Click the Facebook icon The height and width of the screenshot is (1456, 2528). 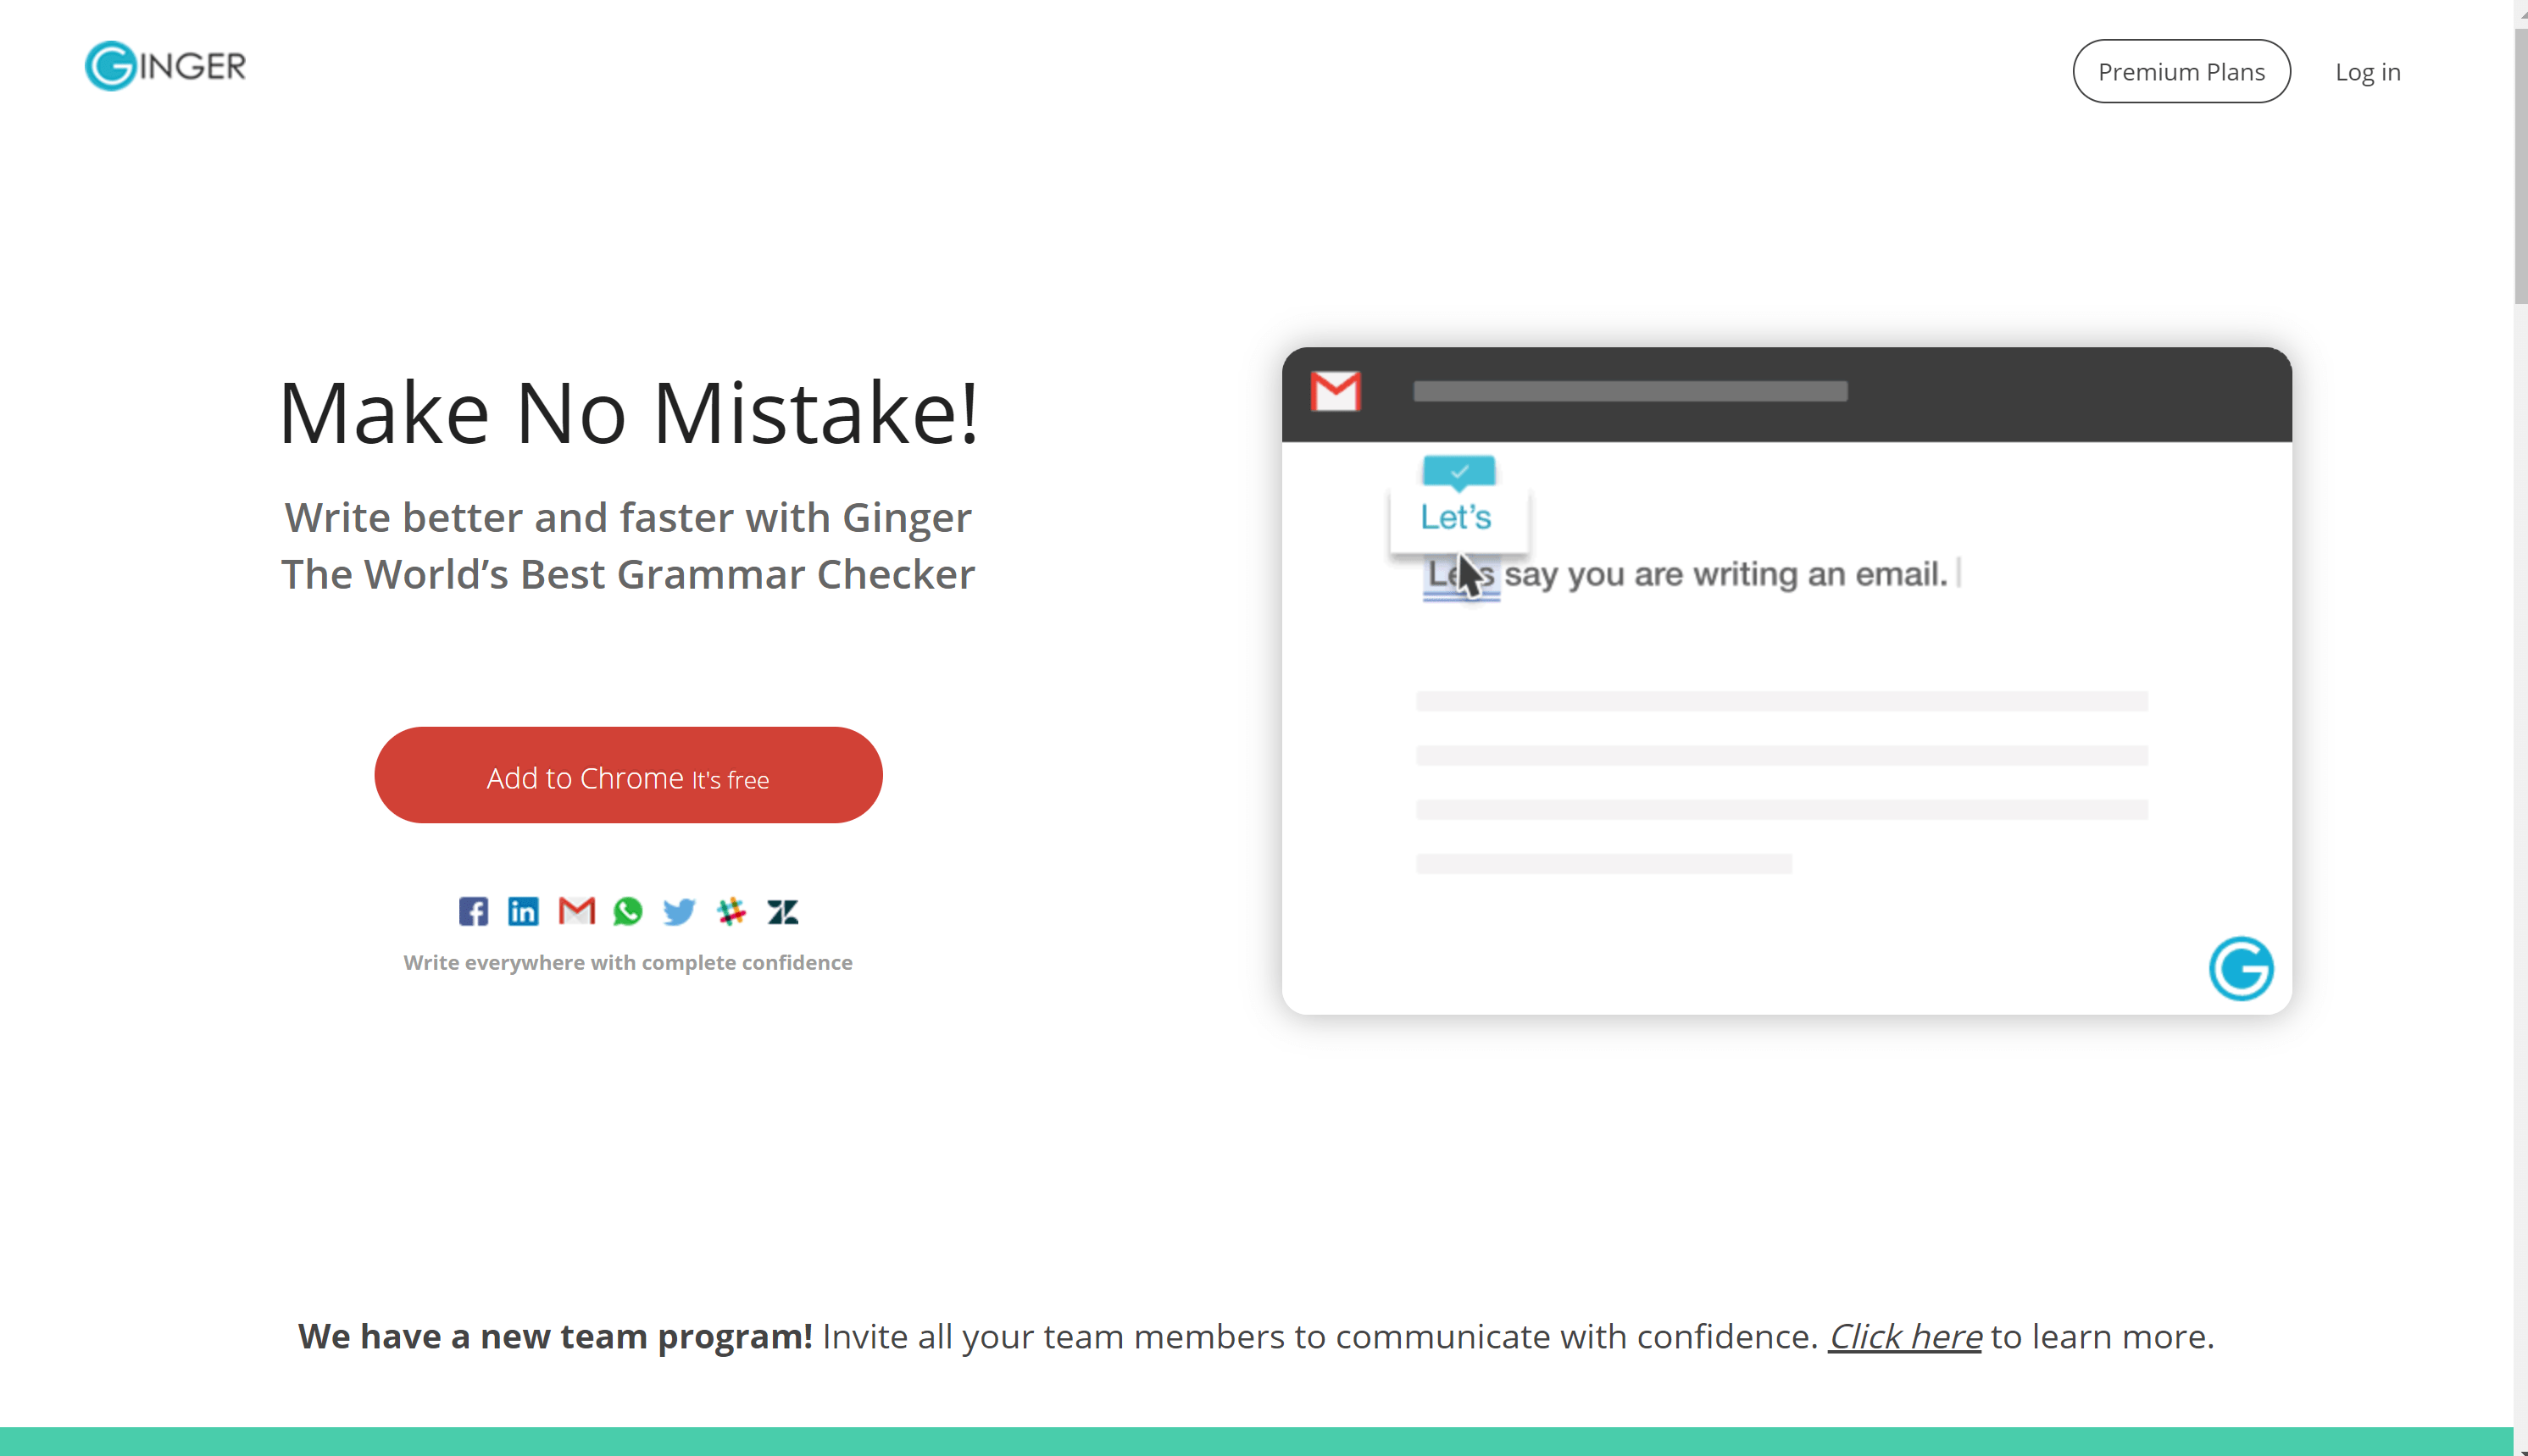tap(473, 911)
